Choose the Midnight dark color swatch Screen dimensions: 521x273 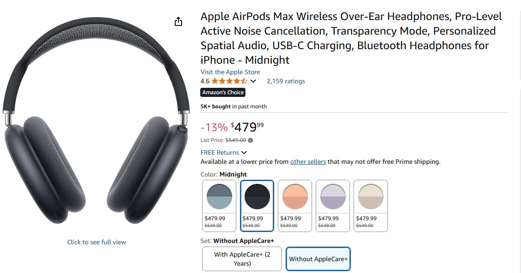tap(257, 206)
